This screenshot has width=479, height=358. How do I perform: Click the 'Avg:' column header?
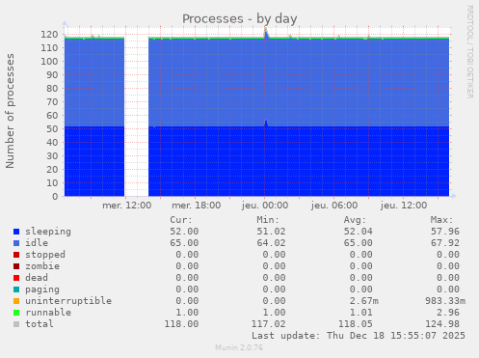click(x=355, y=220)
